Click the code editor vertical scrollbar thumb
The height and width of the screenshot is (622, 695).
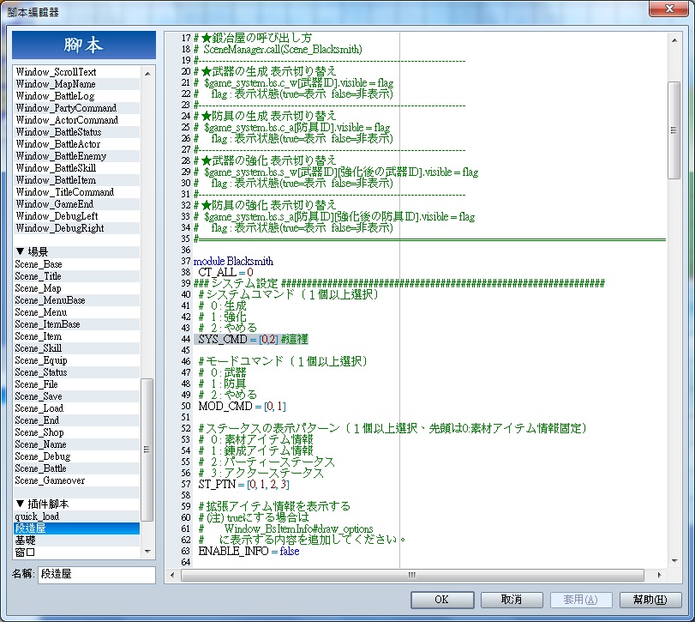674,130
